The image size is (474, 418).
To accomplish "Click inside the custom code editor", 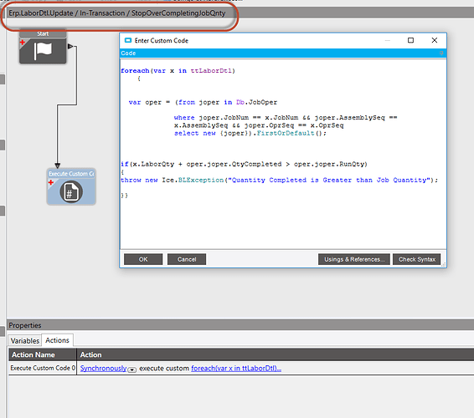I will pos(283,154).
